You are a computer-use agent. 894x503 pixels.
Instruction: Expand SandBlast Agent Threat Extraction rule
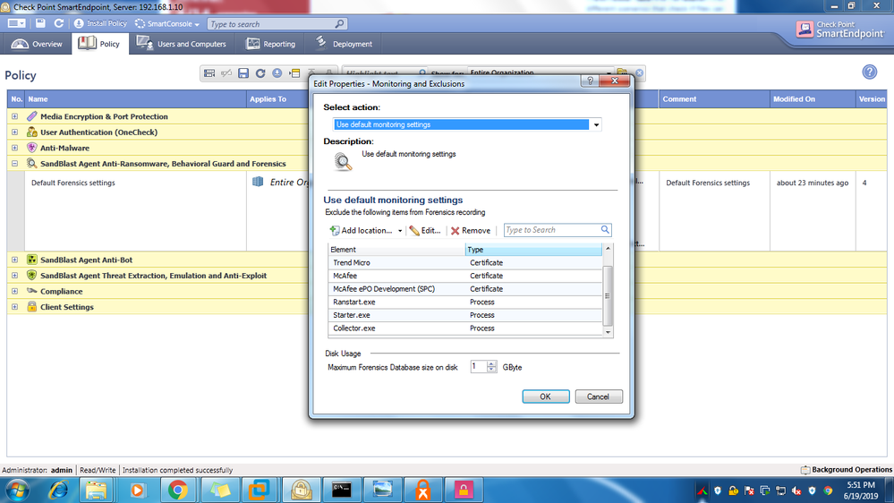tap(15, 276)
